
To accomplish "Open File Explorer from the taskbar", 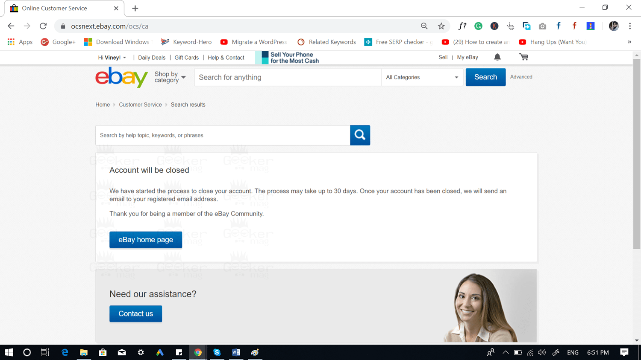I will click(x=84, y=352).
